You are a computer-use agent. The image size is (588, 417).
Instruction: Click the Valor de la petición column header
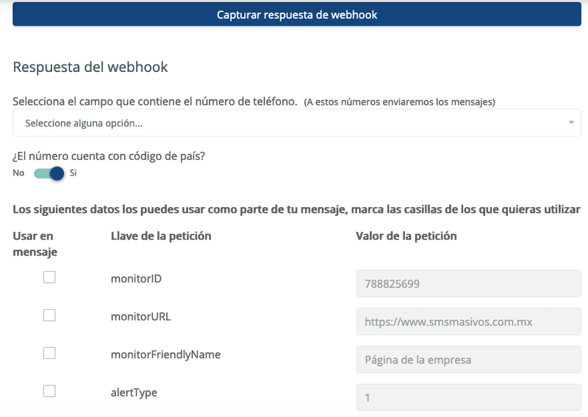[x=406, y=236]
